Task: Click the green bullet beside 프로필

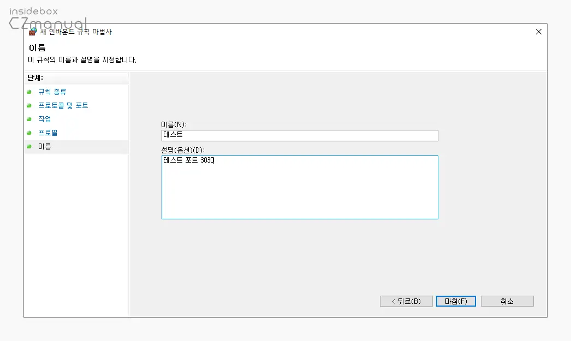Action: click(x=29, y=133)
